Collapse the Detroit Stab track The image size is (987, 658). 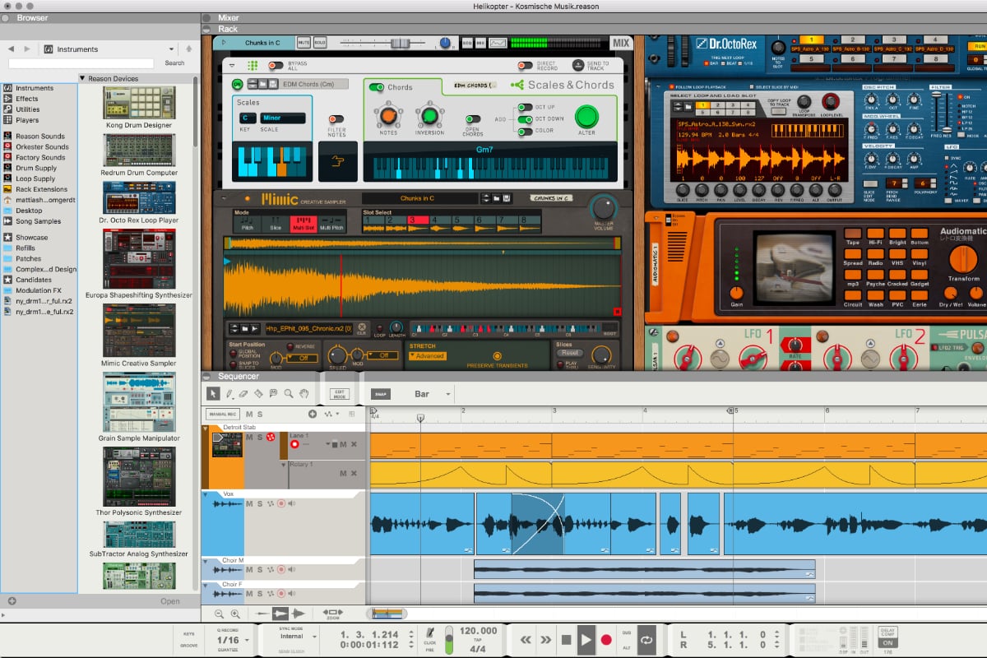[205, 429]
